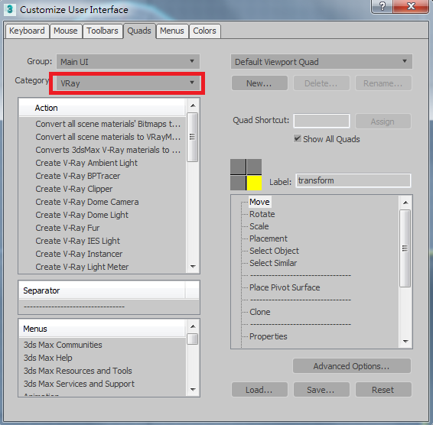Click the help question mark button
The image size is (433, 425).
point(383,6)
